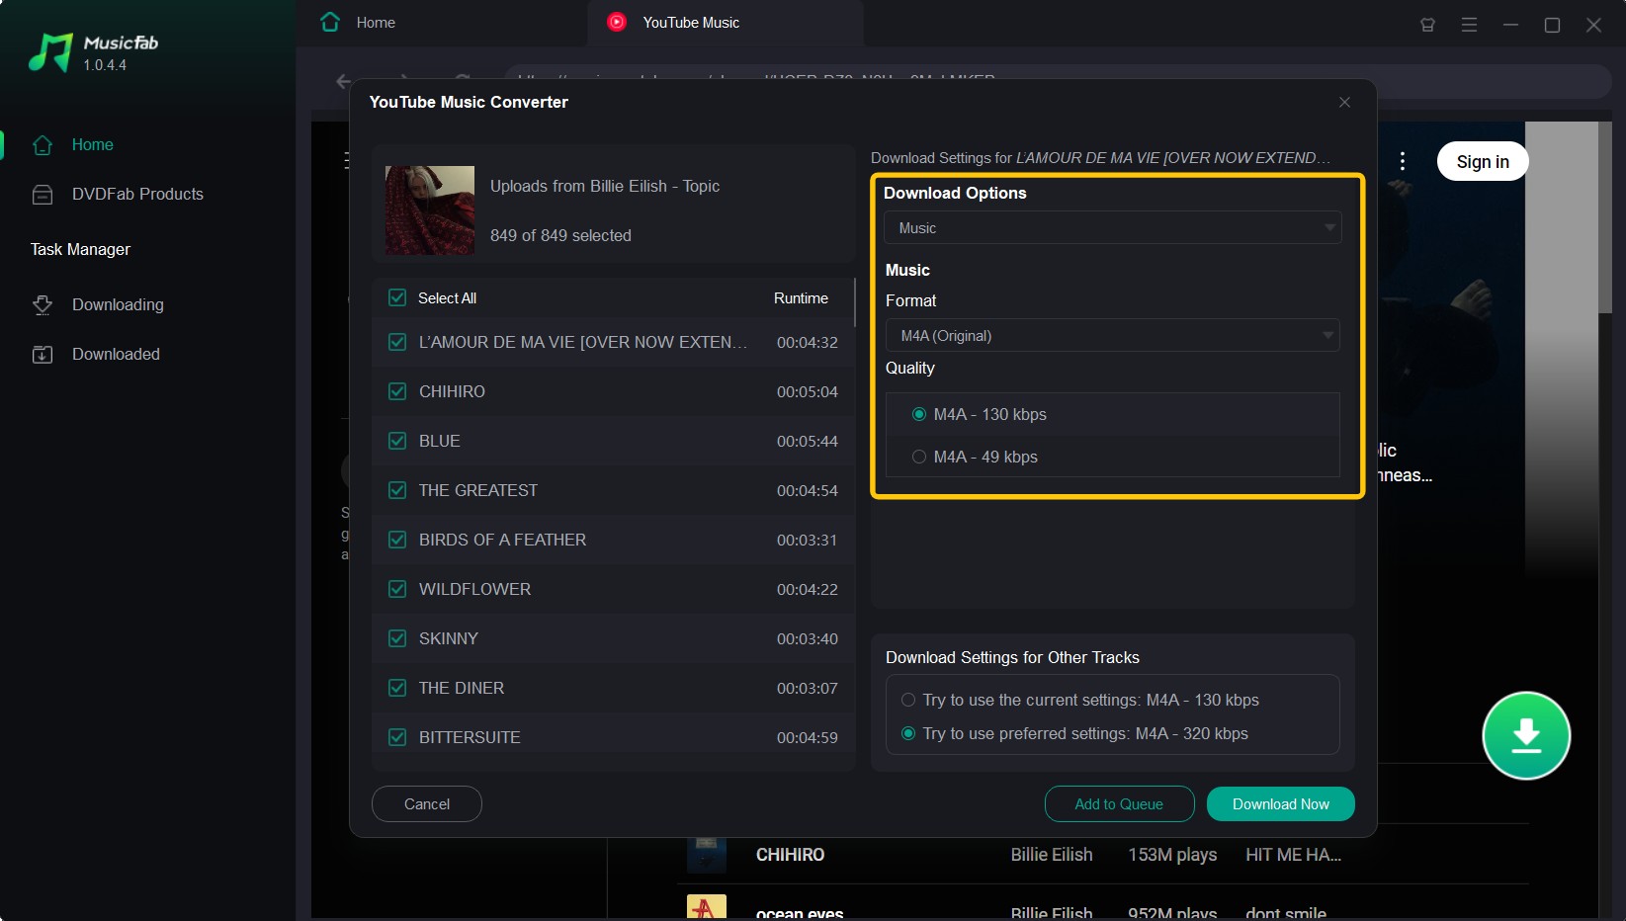This screenshot has height=921, width=1626.
Task: Click the 849 of 849 selected text
Action: point(560,235)
